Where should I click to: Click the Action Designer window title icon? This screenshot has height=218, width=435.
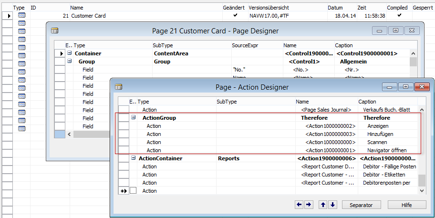[119, 87]
